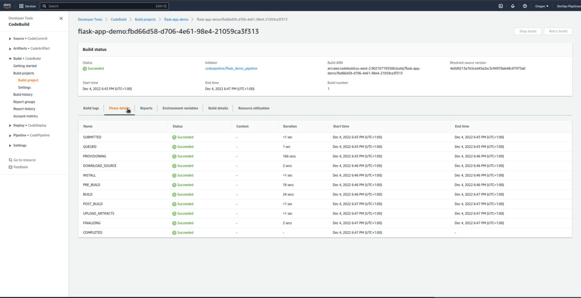Expand the Pipeline CodePipeline section
The width and height of the screenshot is (581, 298).
pyautogui.click(x=11, y=136)
